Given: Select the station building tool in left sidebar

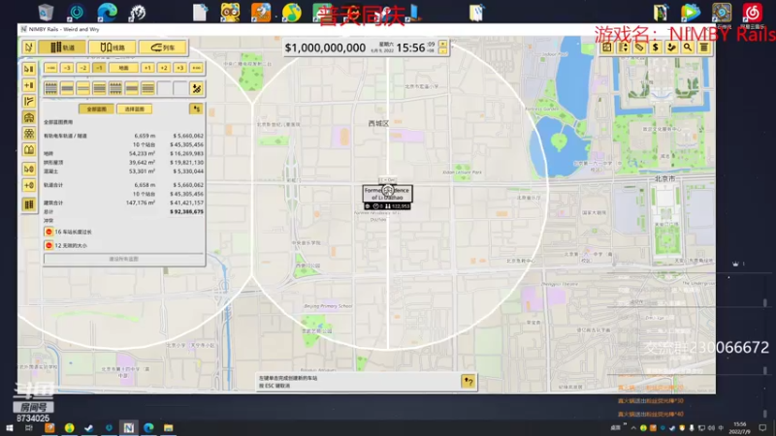Looking at the screenshot, I should pyautogui.click(x=29, y=117).
